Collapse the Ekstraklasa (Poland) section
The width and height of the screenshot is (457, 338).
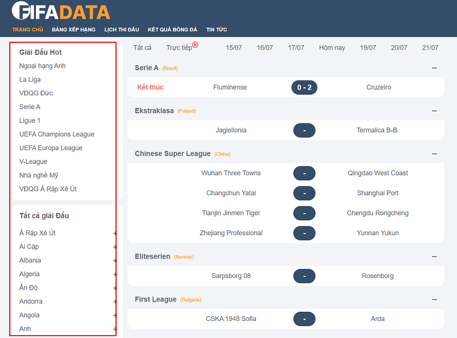tap(434, 111)
